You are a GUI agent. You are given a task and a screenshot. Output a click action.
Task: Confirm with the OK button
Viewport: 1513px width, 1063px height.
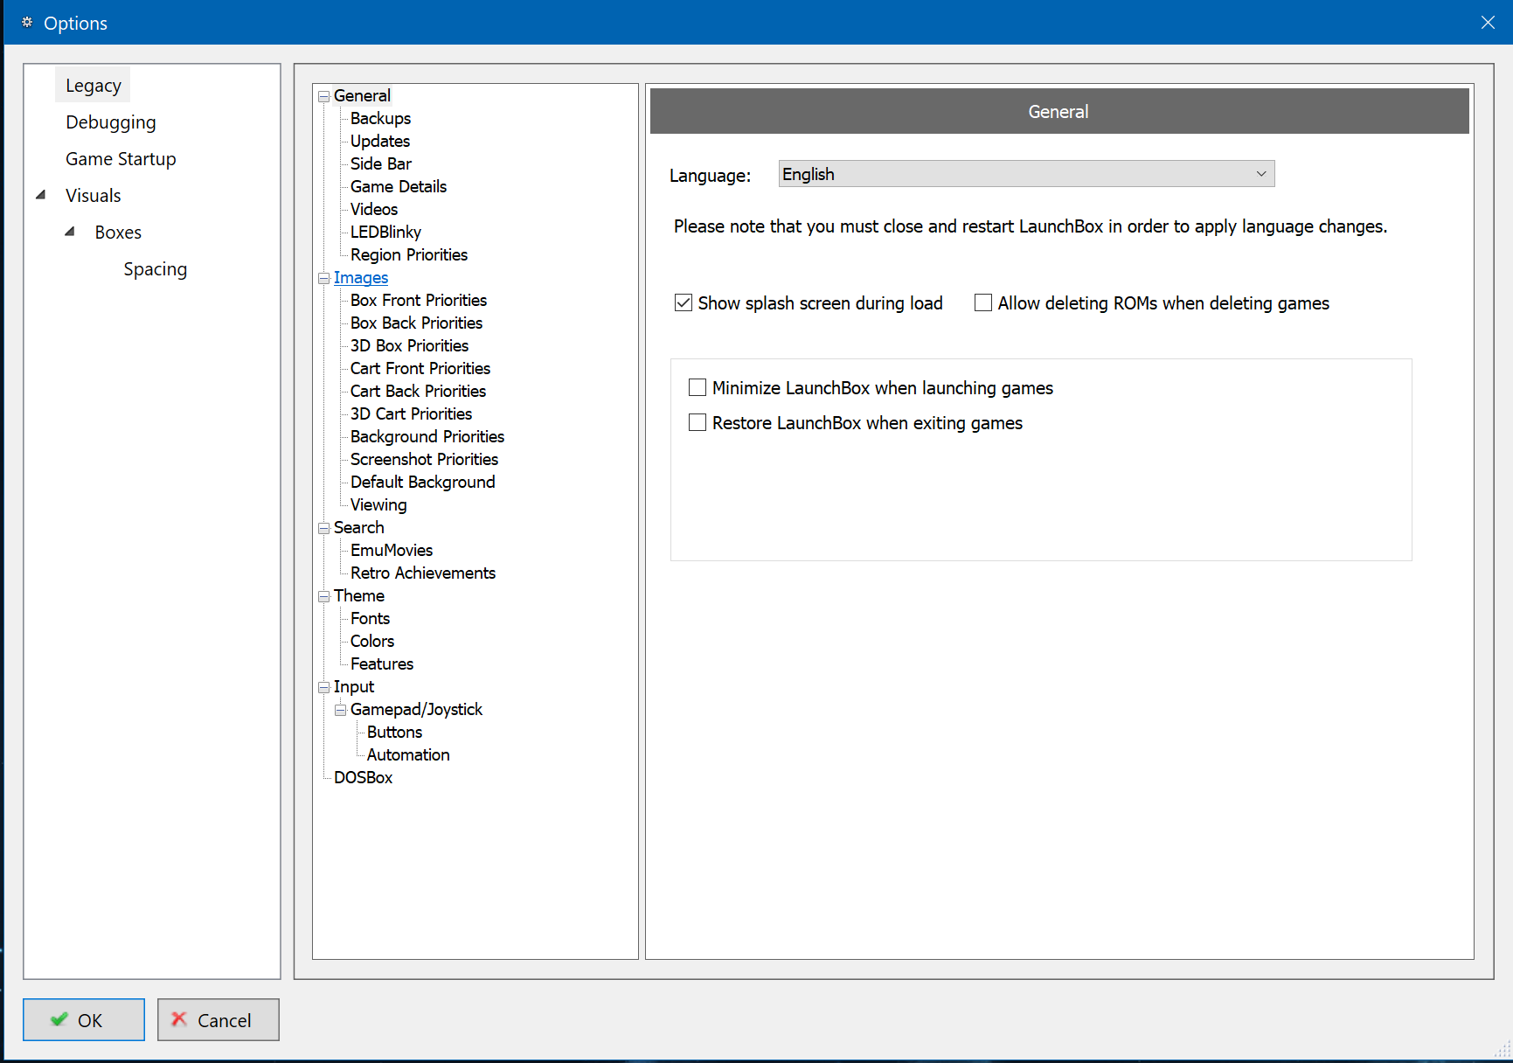click(84, 1019)
